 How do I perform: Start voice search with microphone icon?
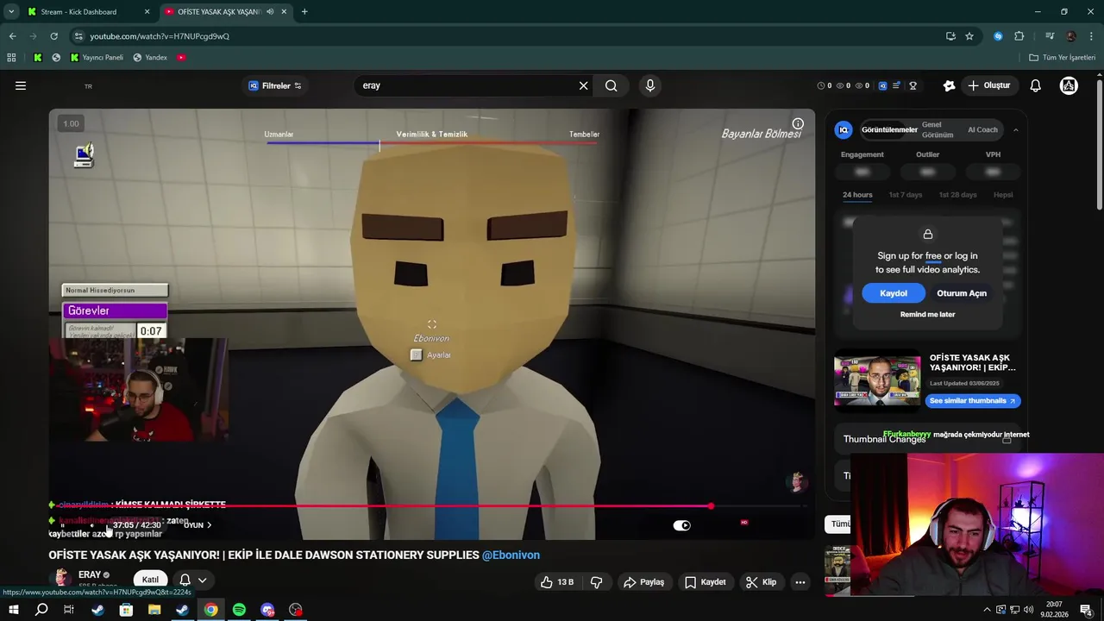[650, 85]
